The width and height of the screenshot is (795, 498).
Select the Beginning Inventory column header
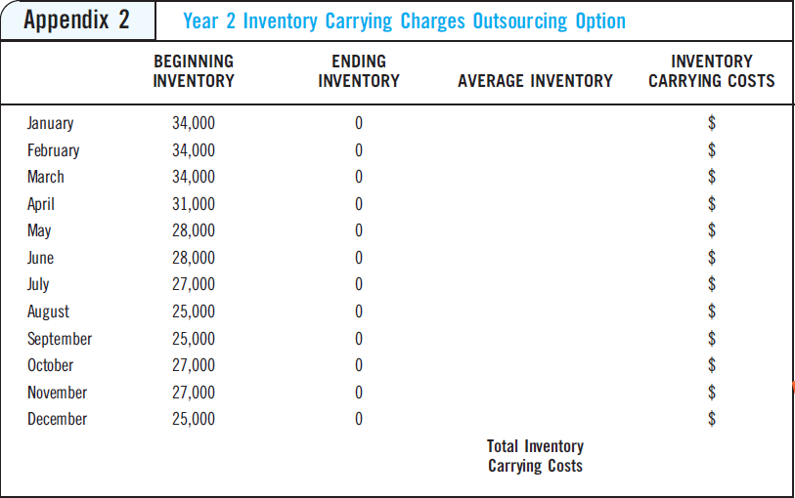click(194, 71)
